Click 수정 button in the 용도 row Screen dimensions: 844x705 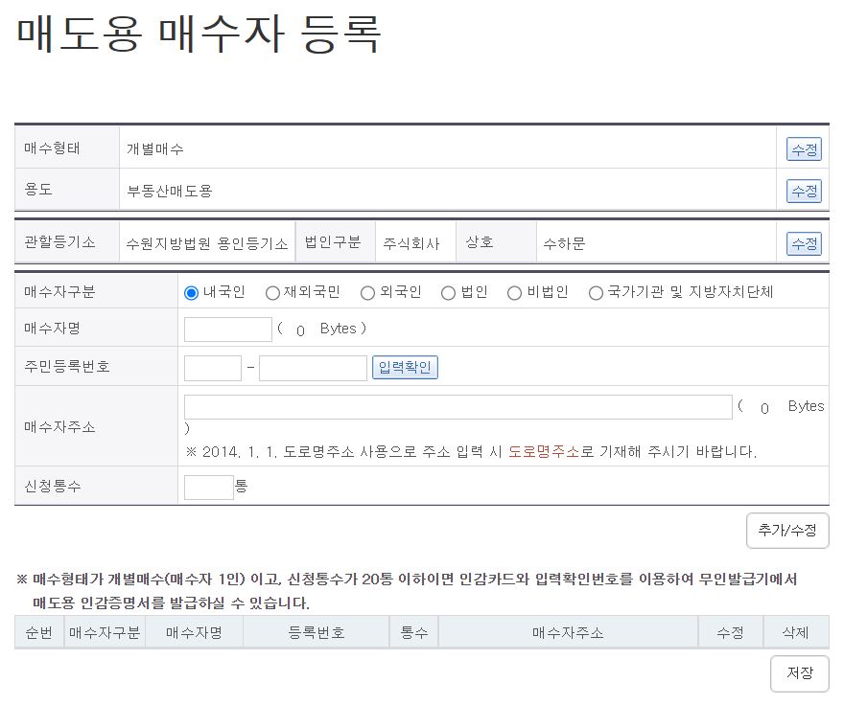pyautogui.click(x=803, y=191)
